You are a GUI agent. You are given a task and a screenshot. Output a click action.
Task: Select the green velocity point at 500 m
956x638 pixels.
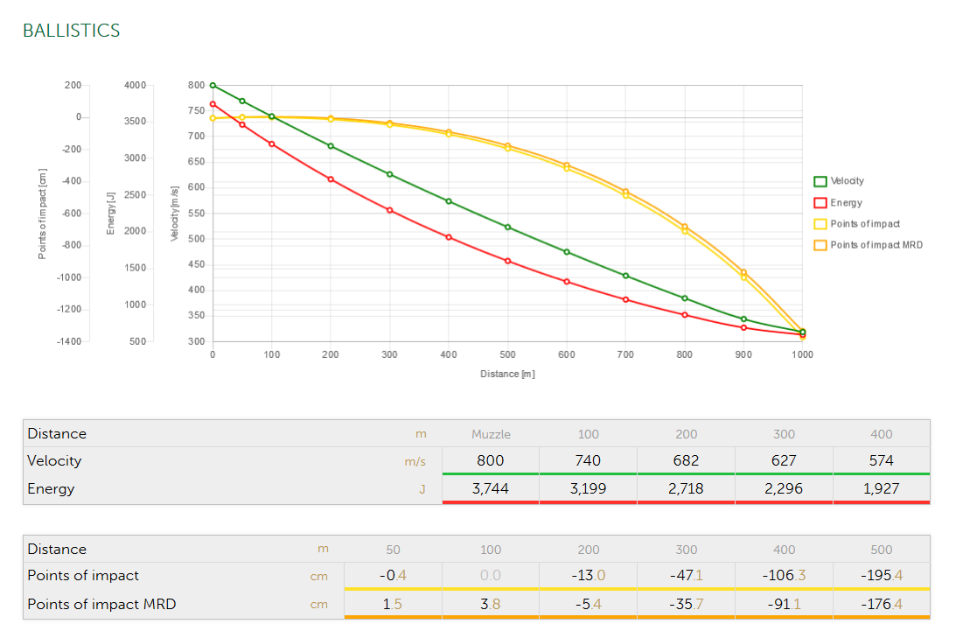click(507, 228)
